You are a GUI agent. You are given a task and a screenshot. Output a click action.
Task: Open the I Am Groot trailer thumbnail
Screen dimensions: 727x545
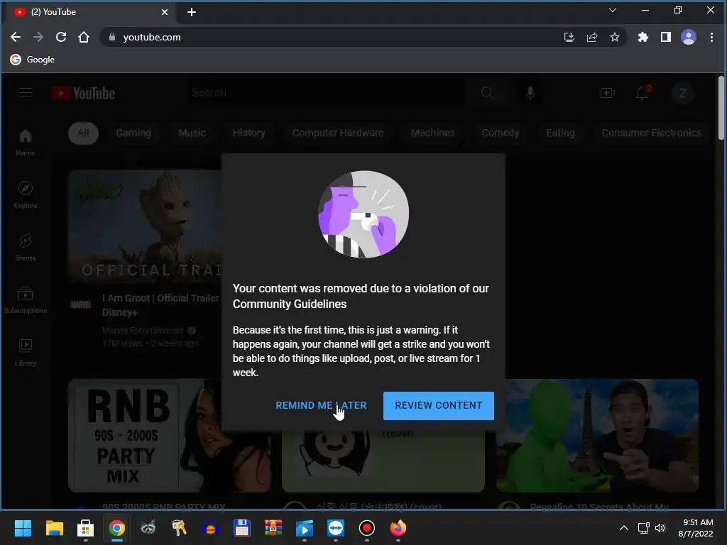[x=145, y=226]
